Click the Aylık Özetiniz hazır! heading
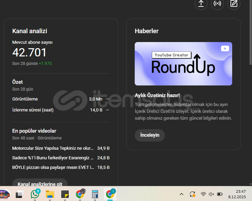This screenshot has width=252, height=201. pos(157,95)
